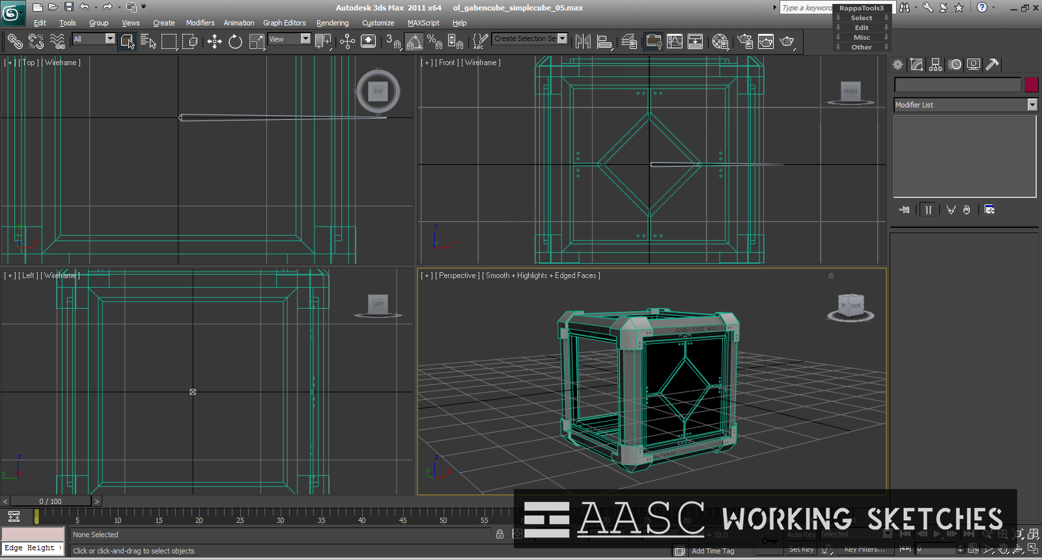The image size is (1042, 560).
Task: Activate the Select Object tool
Action: click(127, 42)
